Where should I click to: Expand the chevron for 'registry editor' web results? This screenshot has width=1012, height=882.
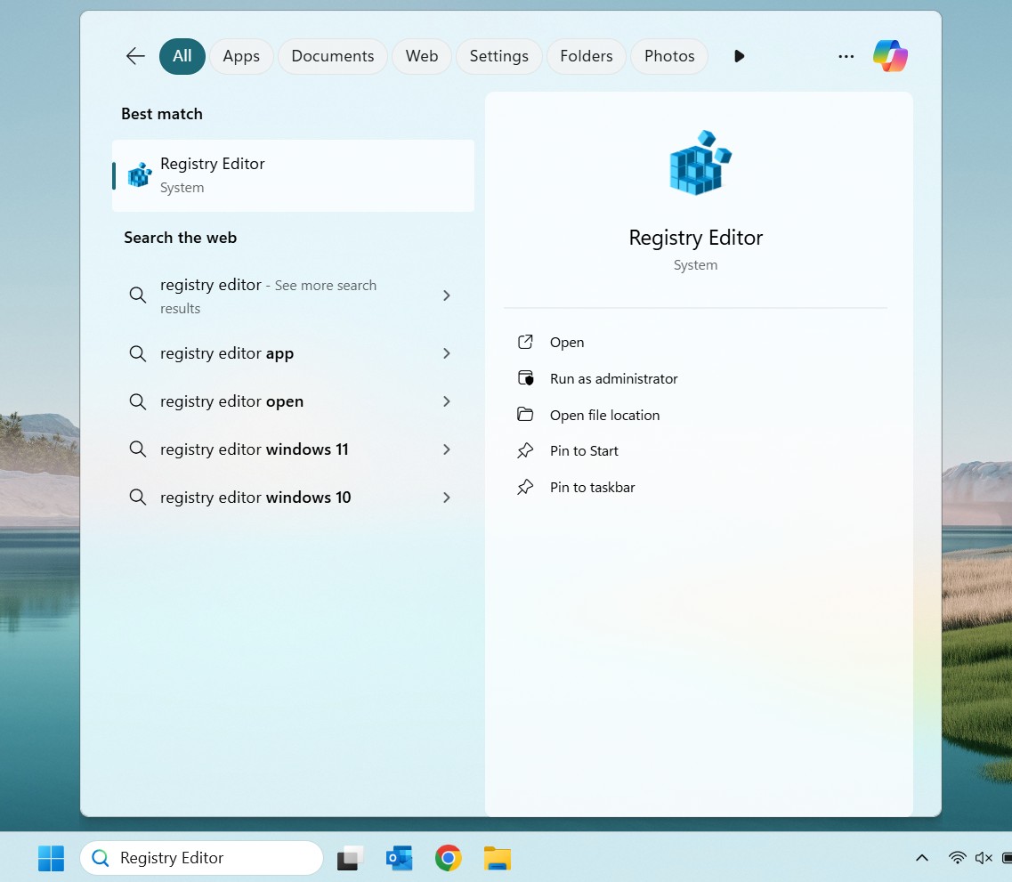[x=447, y=295]
